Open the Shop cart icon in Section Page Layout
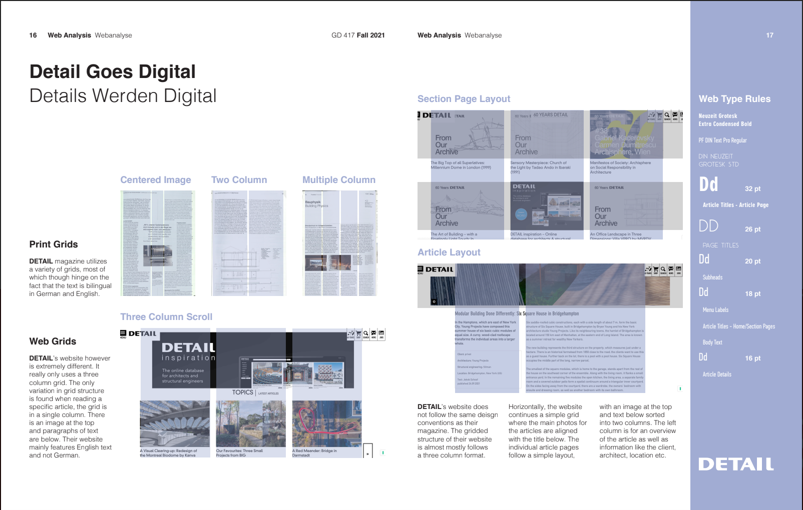Screen dimensions: 803x510 click(x=659, y=116)
